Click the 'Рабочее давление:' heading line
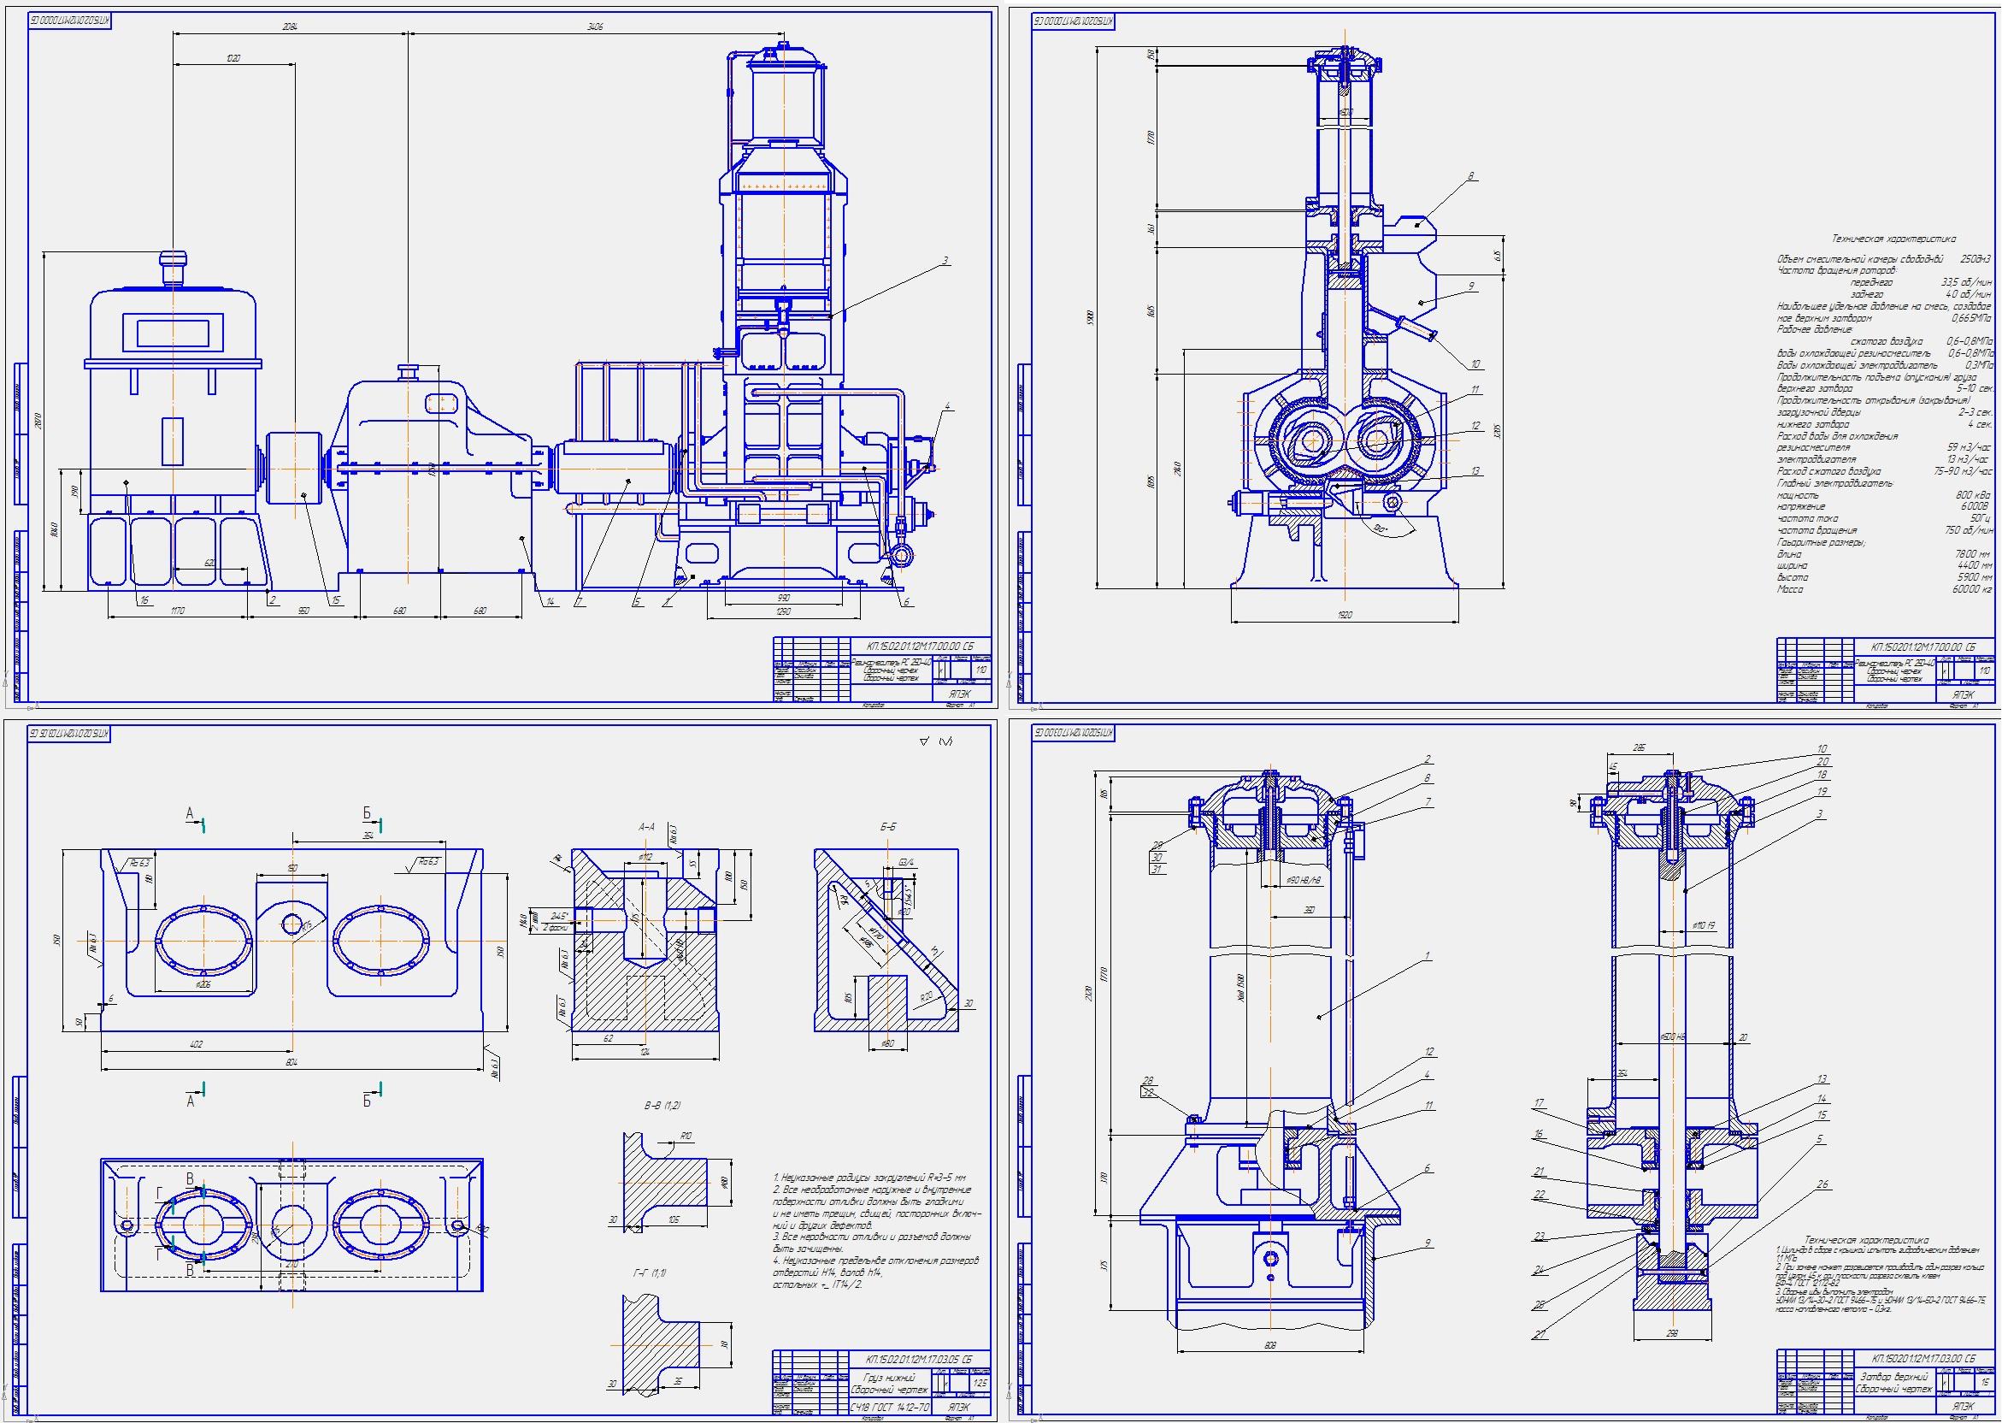 tap(1815, 329)
